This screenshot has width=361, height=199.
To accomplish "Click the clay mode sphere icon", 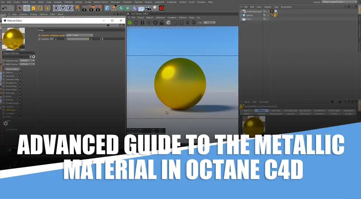I will (x=168, y=23).
